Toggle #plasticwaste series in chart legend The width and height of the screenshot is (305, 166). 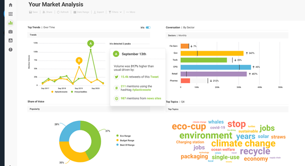point(59,92)
